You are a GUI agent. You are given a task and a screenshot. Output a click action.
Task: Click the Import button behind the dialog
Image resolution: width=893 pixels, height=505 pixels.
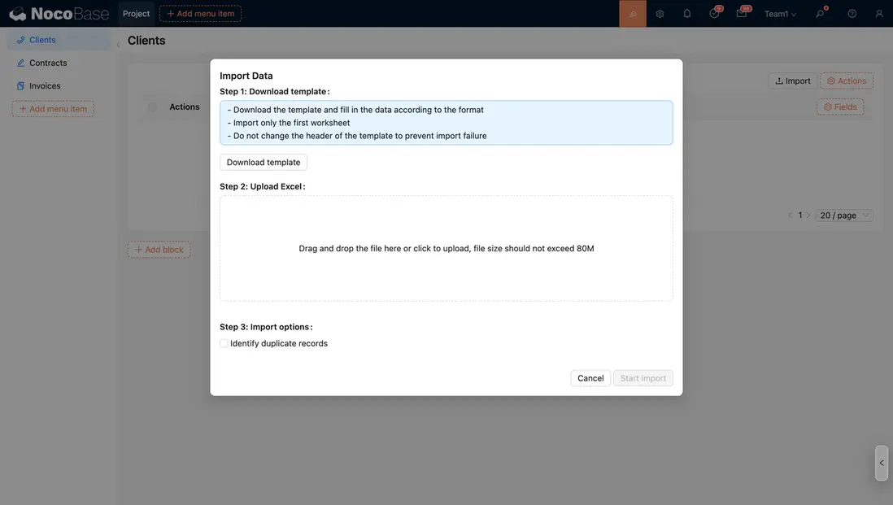[793, 81]
